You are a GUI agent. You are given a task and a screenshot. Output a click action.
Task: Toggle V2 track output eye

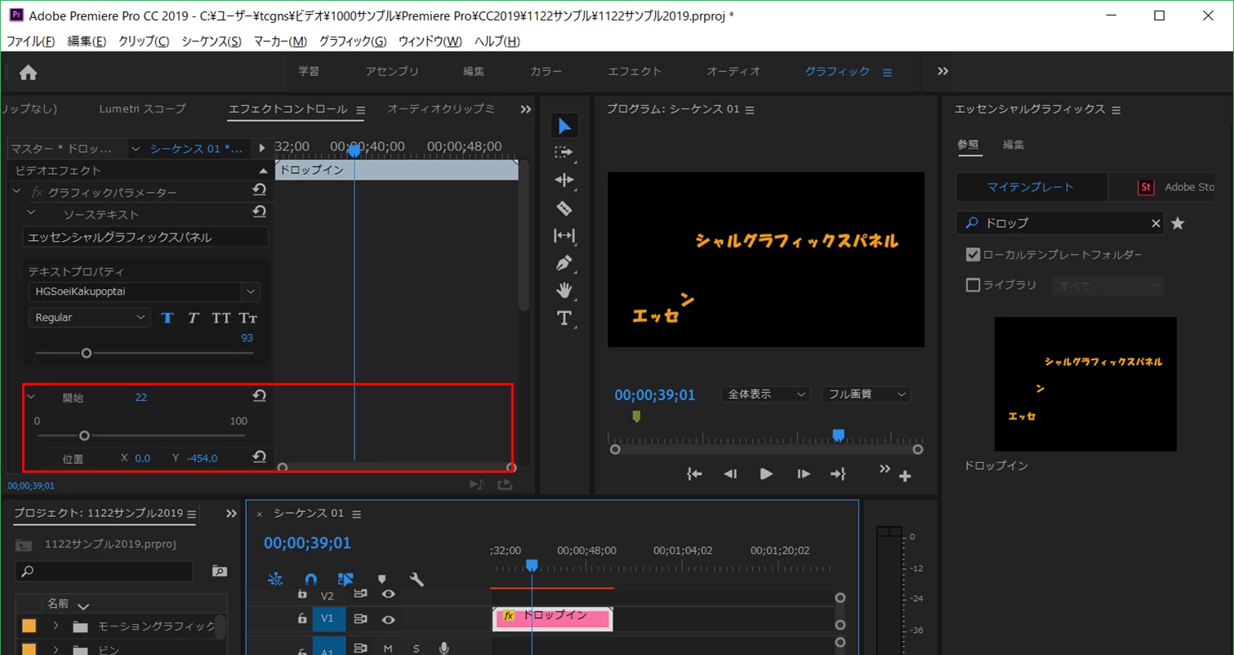click(389, 595)
